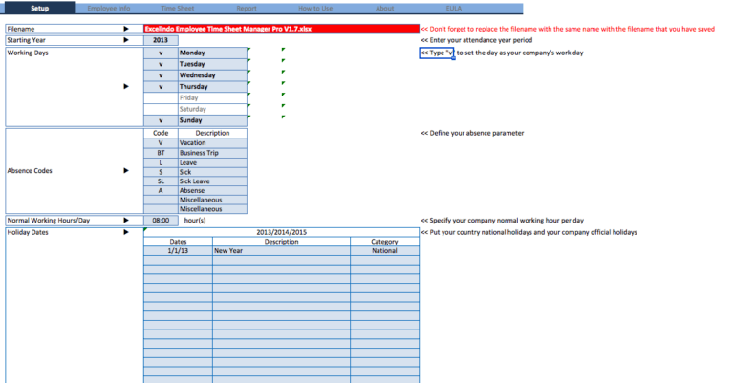Toggle the Monday work day check cell
This screenshot has width=734, height=383.
coord(161,53)
